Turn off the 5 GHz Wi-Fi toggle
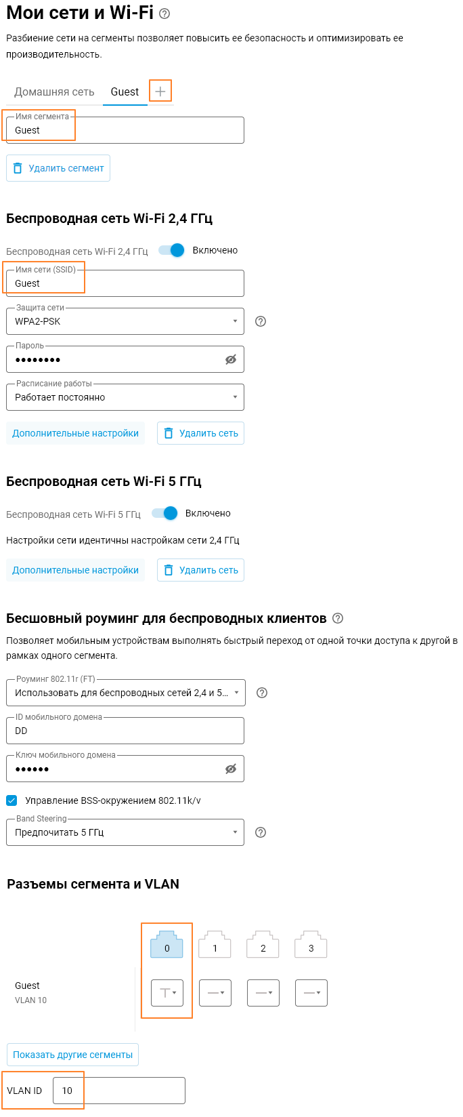Viewport: 463px width, 1117px height. tap(164, 513)
